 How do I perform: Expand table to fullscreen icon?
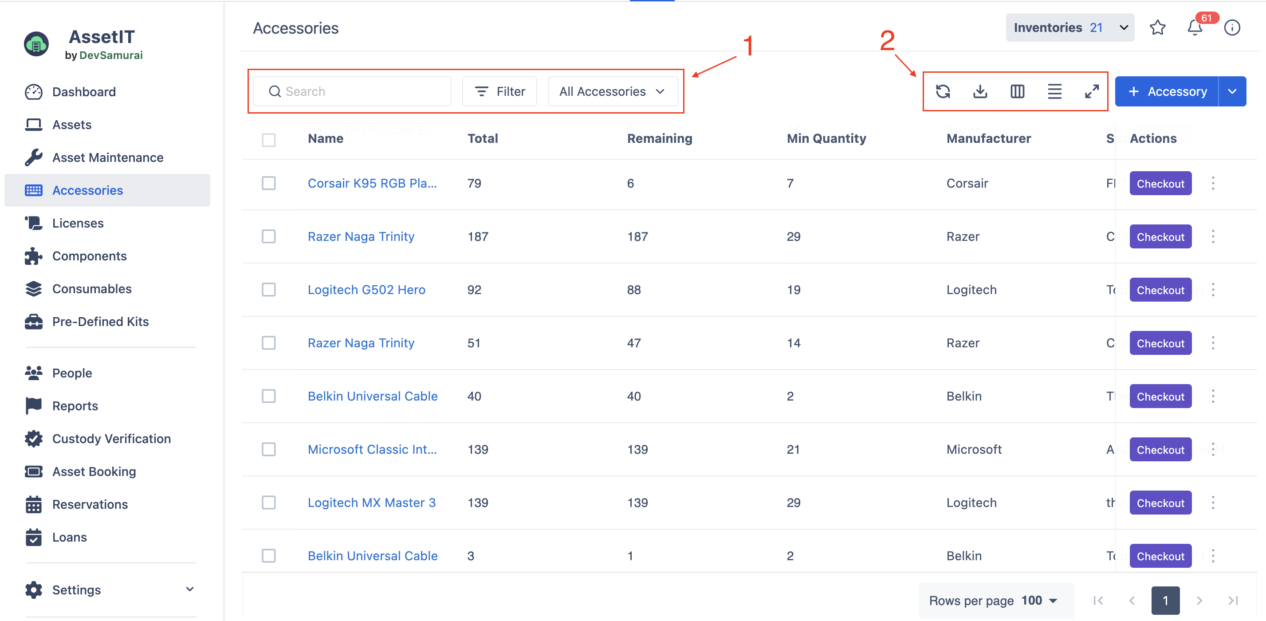(1092, 91)
